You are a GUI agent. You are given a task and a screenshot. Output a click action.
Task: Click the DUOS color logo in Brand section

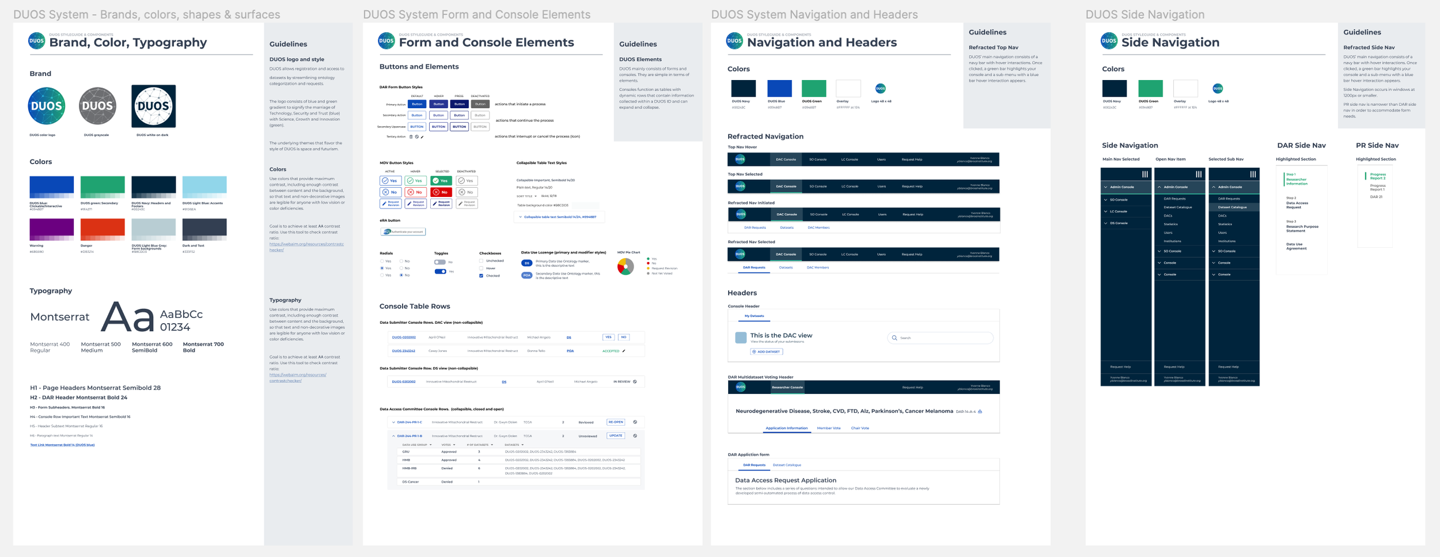click(47, 106)
